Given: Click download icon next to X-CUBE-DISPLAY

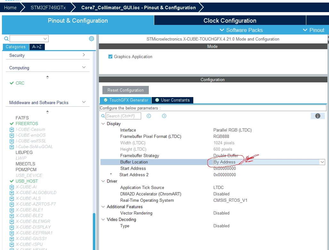Looking at the screenshot, I should (12, 227).
